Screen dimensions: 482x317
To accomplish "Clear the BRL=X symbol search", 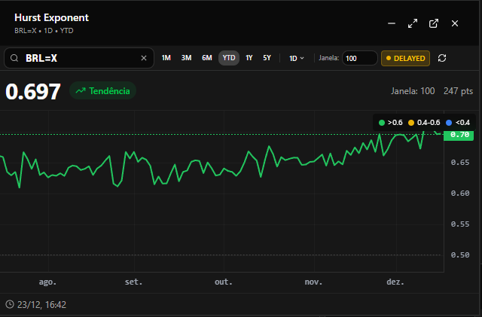I will click(144, 58).
